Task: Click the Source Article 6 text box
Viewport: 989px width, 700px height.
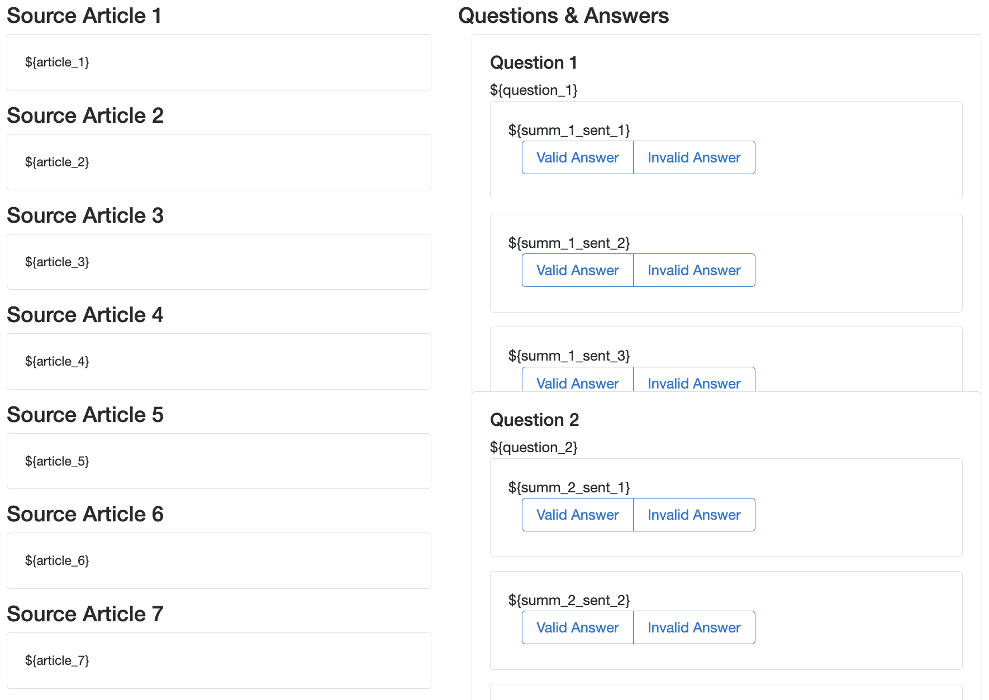Action: pos(218,560)
